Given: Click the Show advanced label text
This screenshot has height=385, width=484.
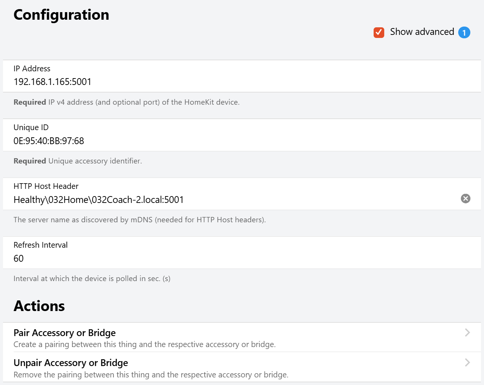Looking at the screenshot, I should [422, 32].
